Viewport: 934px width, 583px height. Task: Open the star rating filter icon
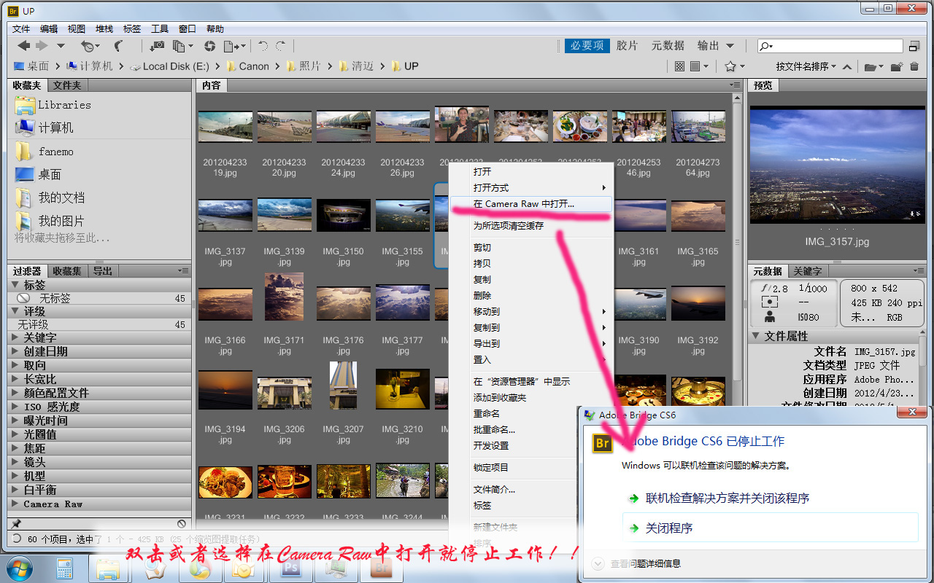point(730,66)
